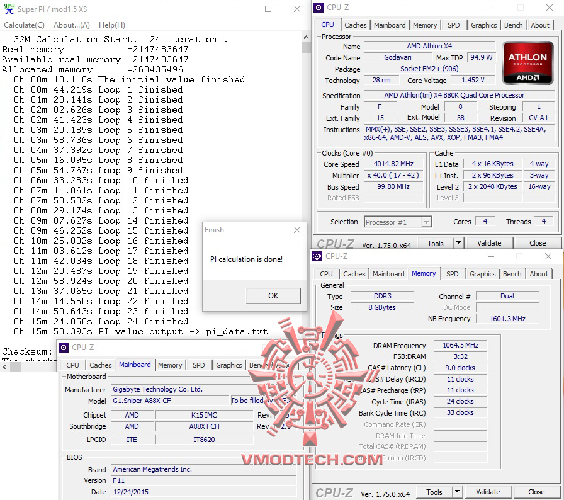Screen dimensions: 564x500
Task: Open the About menu in Super PI
Action: (x=72, y=25)
